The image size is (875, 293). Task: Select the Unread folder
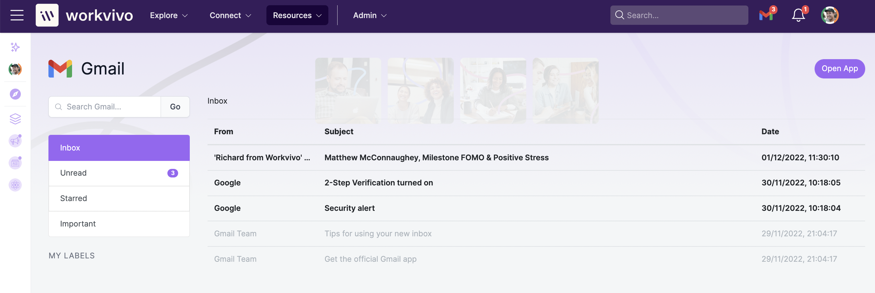pos(119,173)
